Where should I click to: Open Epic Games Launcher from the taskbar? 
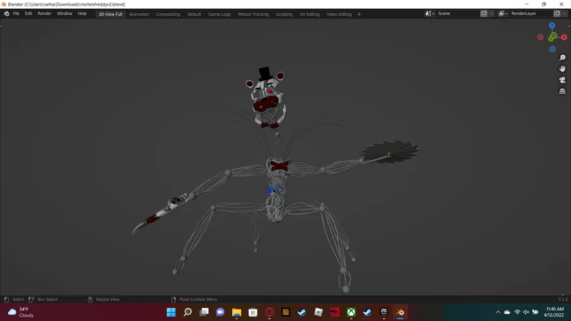coord(384,312)
